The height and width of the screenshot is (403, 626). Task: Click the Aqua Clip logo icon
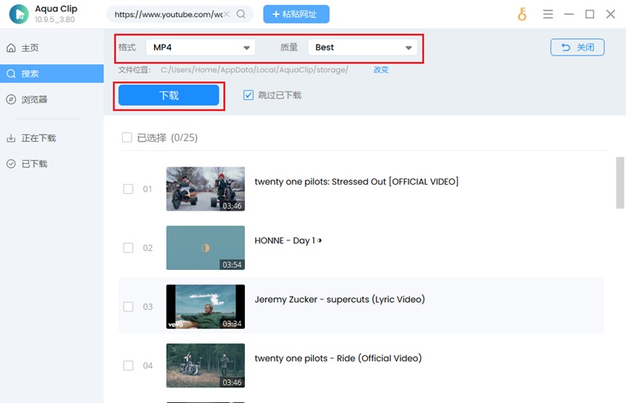19,14
